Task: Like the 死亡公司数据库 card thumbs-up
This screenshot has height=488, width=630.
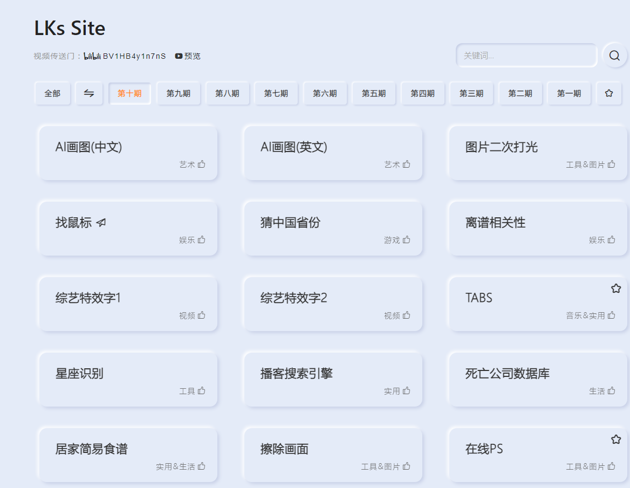Action: pos(612,391)
